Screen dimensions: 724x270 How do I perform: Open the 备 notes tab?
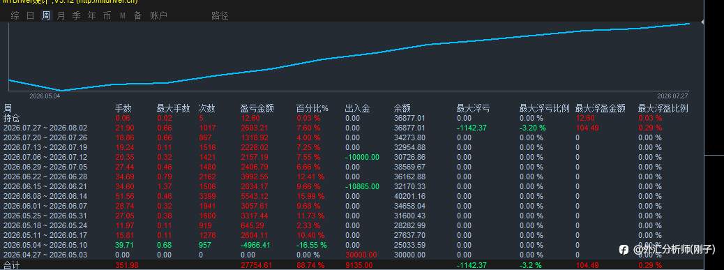click(x=137, y=15)
